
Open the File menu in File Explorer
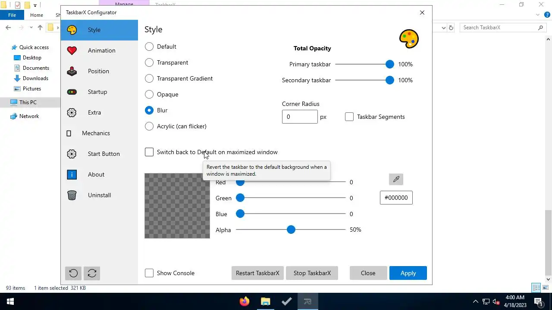(x=12, y=15)
